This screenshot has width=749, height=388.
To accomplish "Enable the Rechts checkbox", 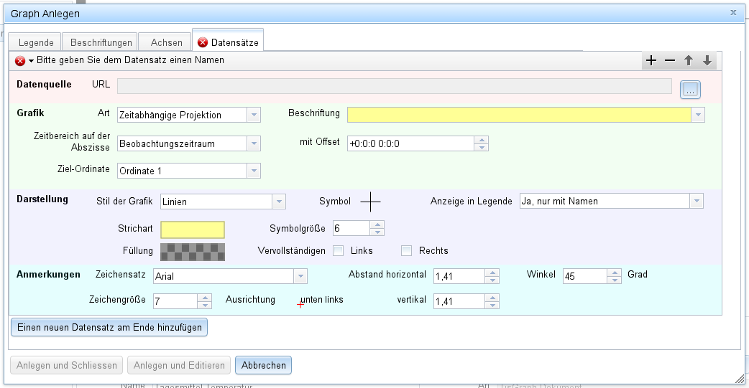I will (x=407, y=251).
